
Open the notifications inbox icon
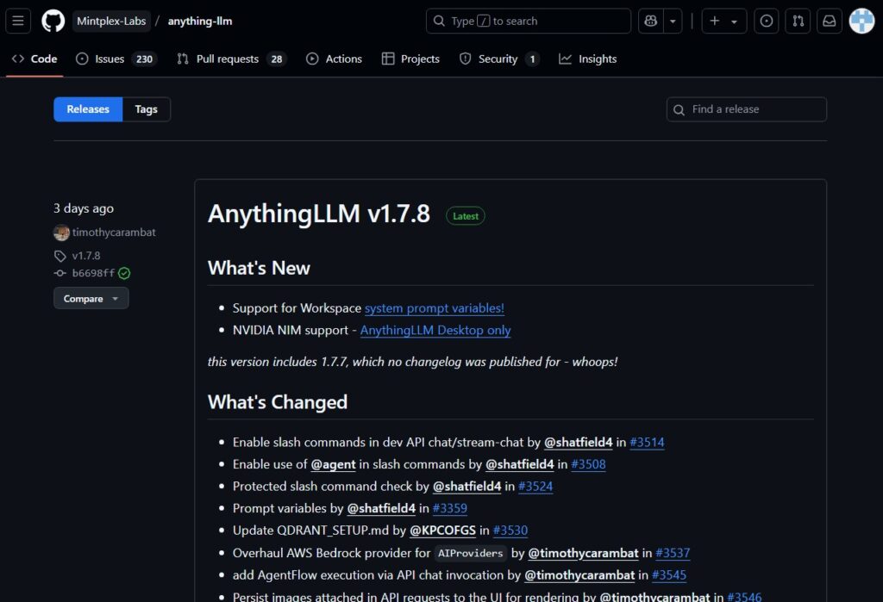tap(829, 21)
